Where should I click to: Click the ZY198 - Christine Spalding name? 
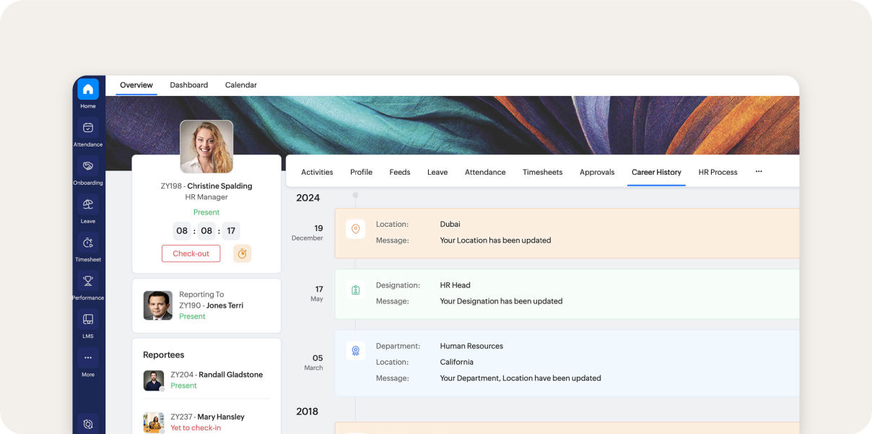pyautogui.click(x=206, y=186)
